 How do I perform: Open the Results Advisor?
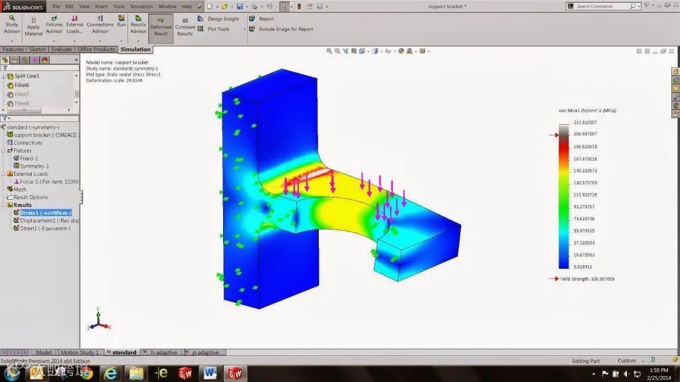point(138,25)
